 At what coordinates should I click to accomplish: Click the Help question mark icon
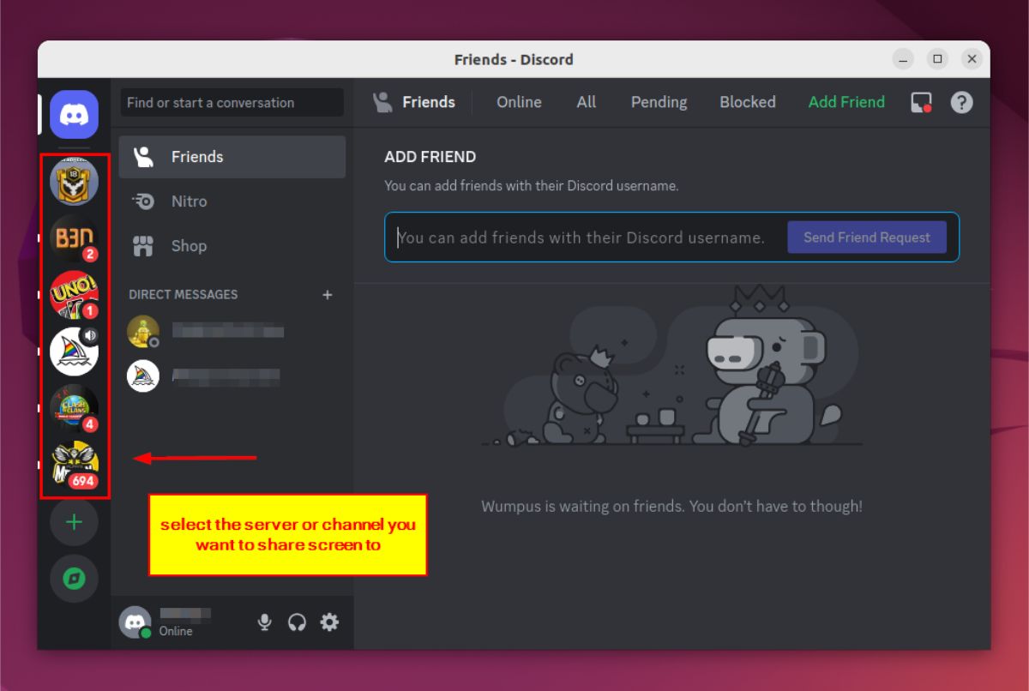[961, 102]
